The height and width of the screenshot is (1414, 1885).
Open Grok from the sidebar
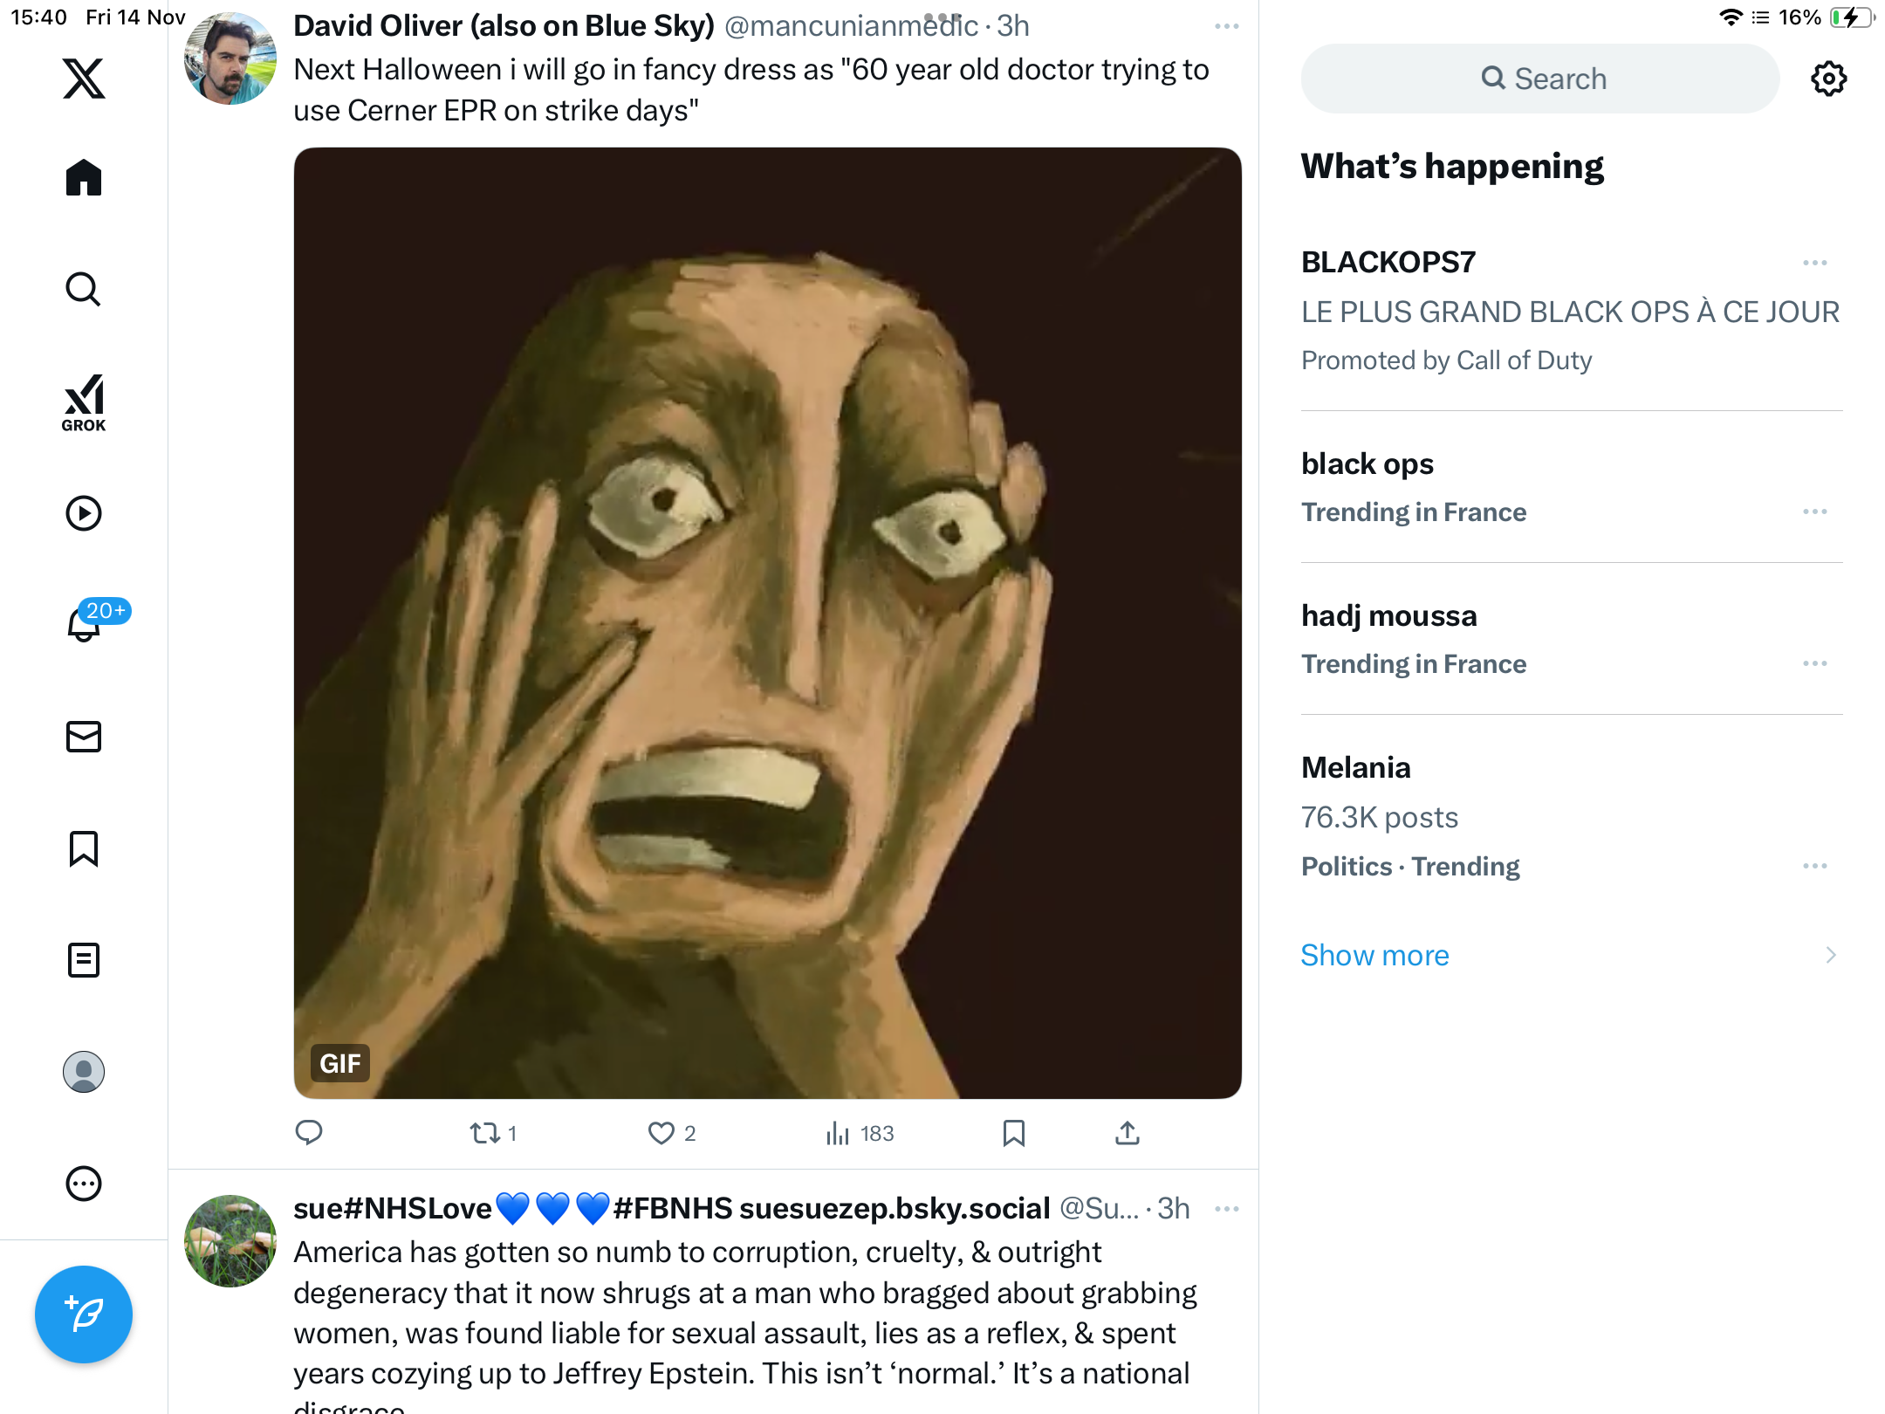pyautogui.click(x=84, y=402)
